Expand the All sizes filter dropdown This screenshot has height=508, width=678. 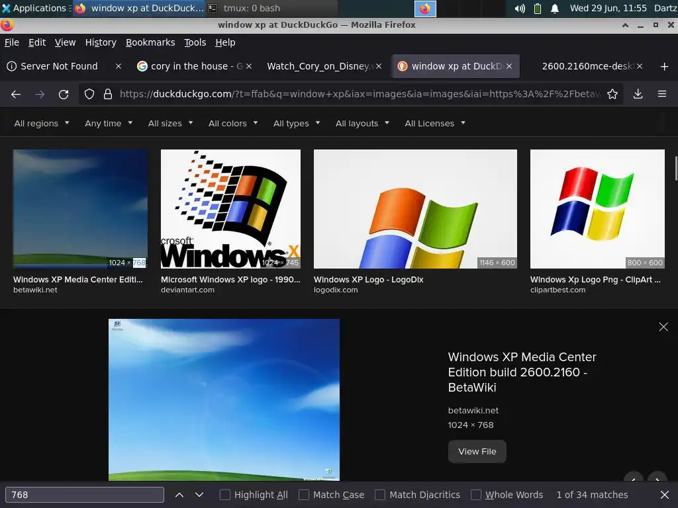click(170, 124)
